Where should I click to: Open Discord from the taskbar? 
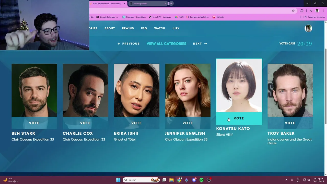194,180
